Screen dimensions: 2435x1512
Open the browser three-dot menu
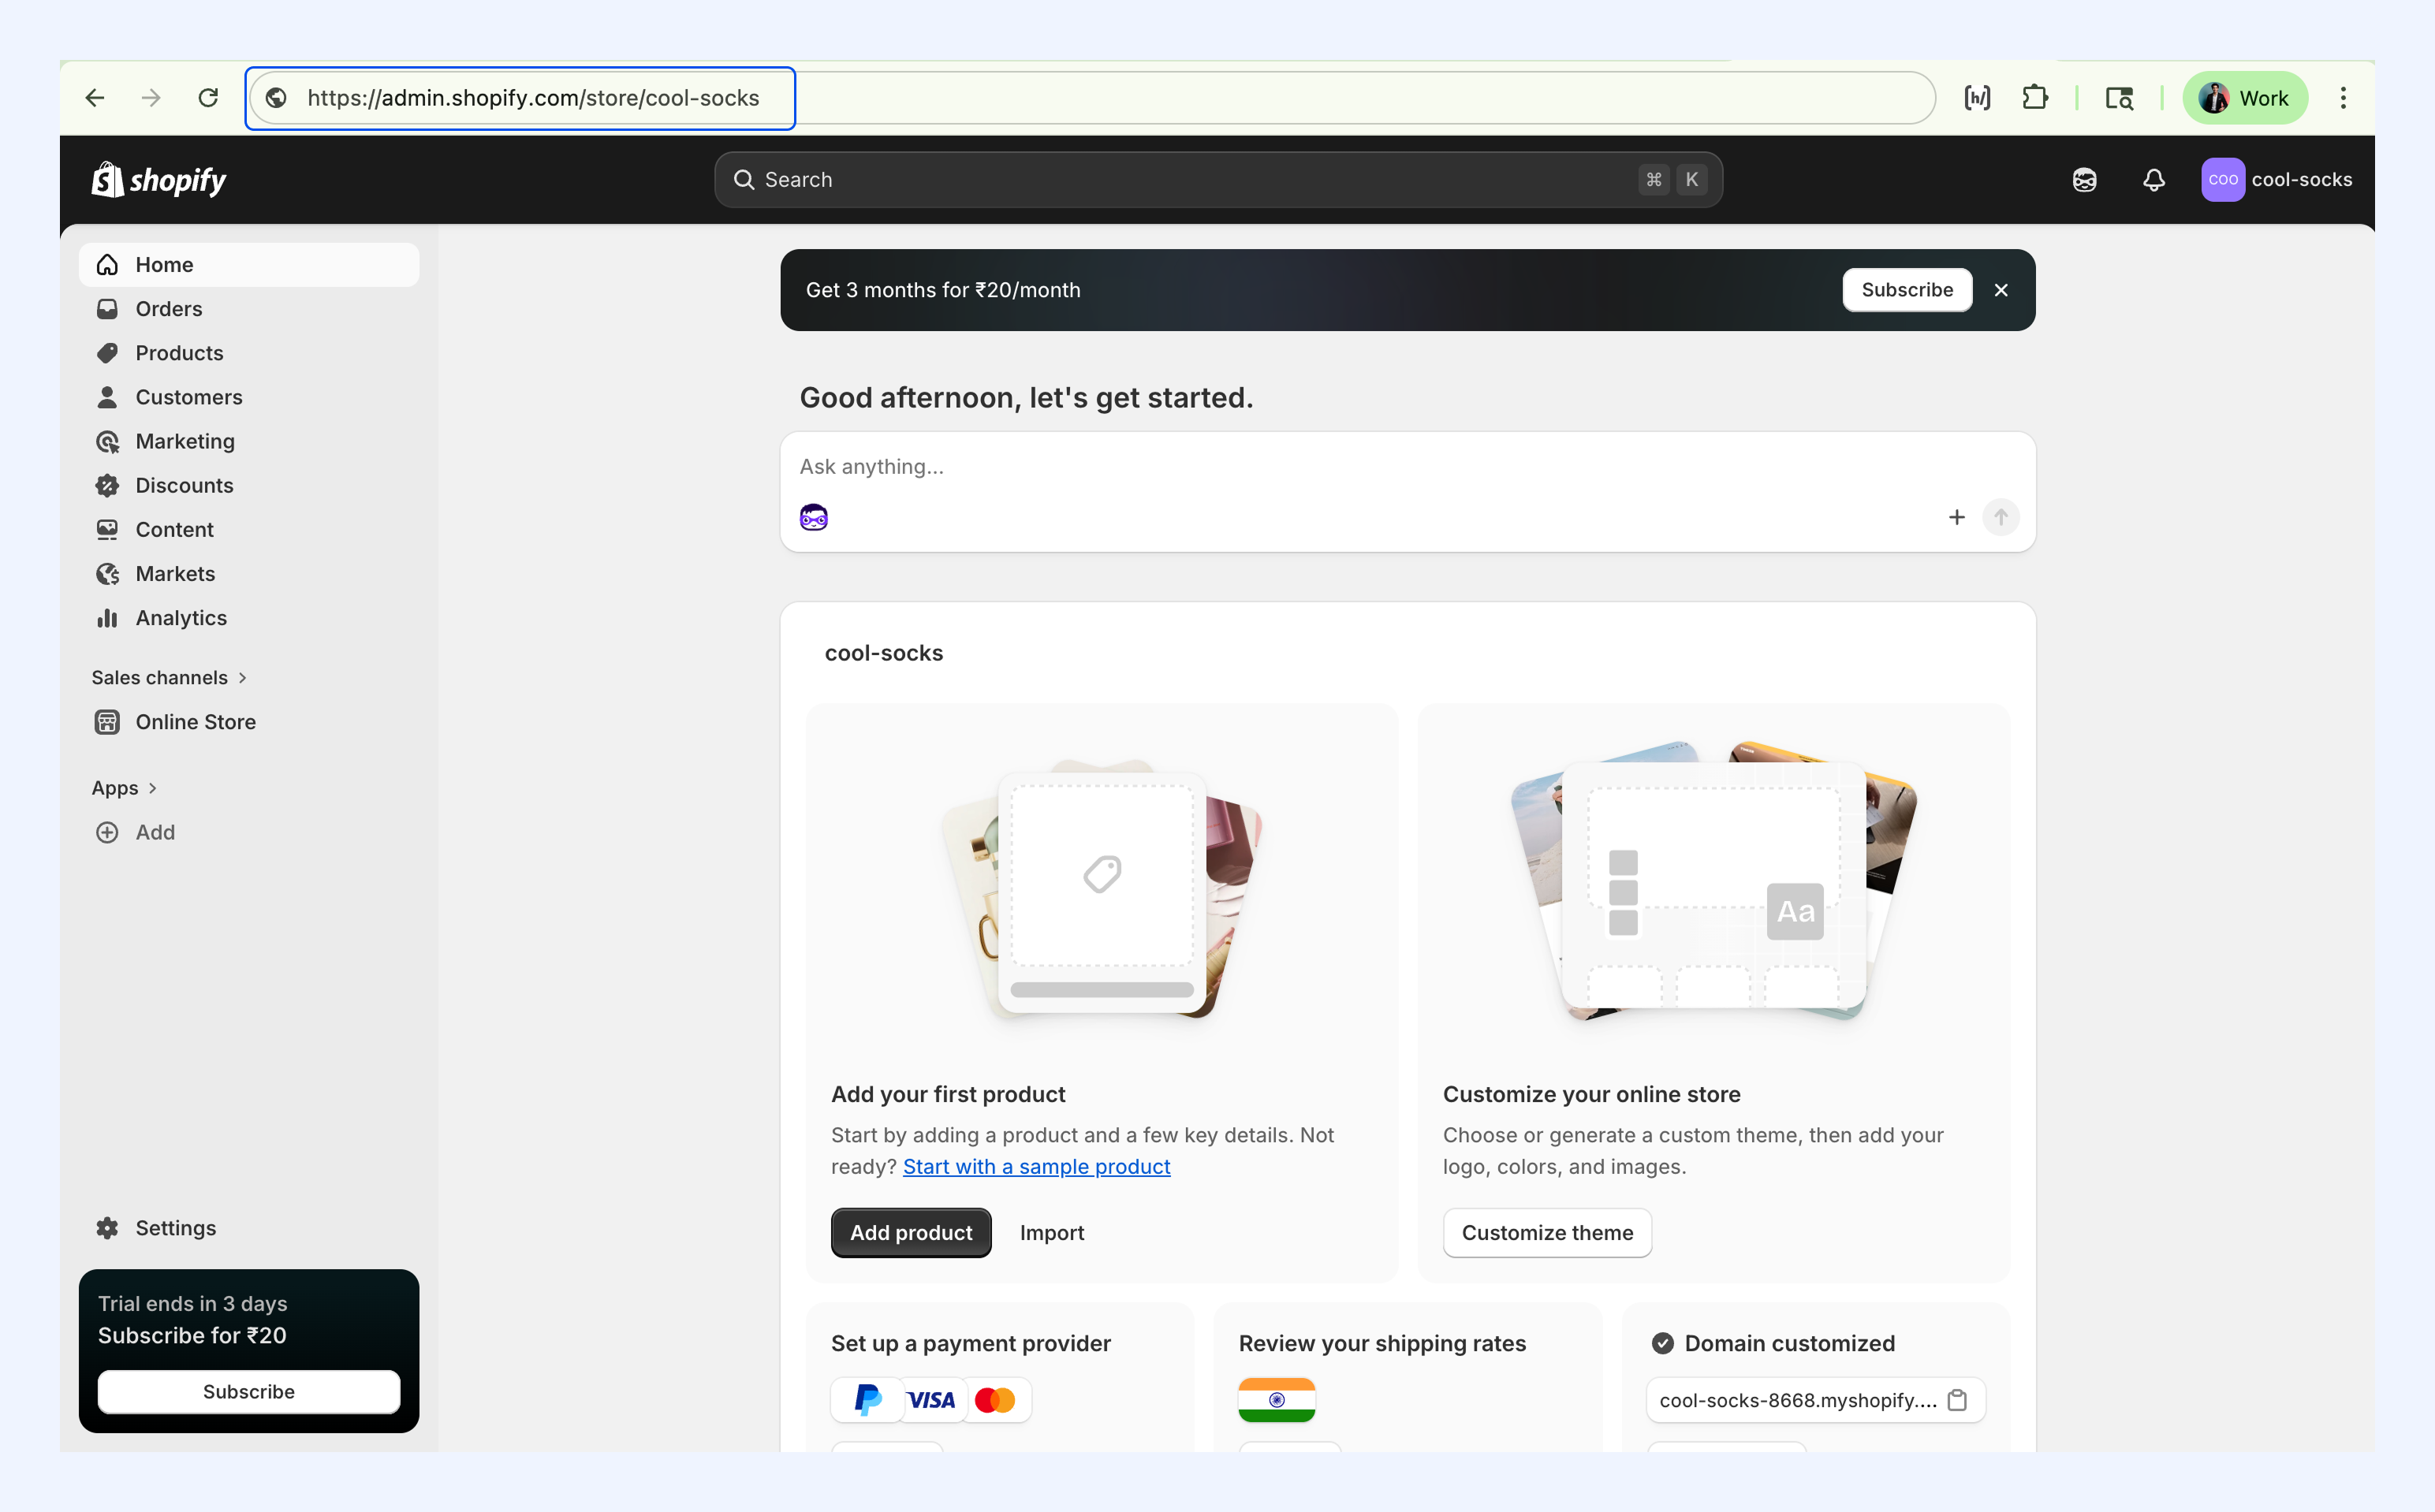[x=2343, y=98]
